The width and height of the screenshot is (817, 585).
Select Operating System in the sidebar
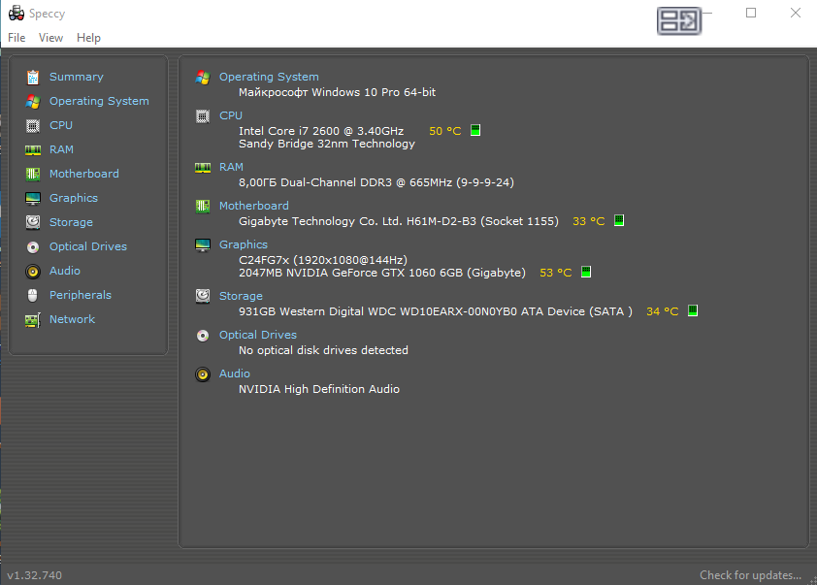coord(99,101)
